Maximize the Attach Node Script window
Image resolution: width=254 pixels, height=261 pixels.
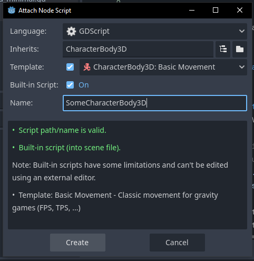point(216,10)
